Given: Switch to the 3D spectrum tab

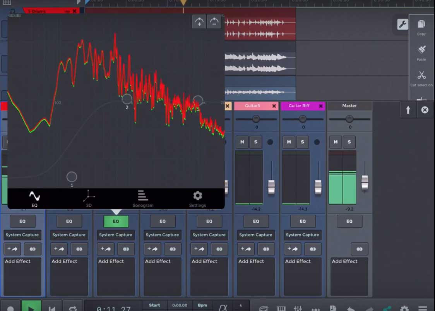Looking at the screenshot, I should [89, 199].
